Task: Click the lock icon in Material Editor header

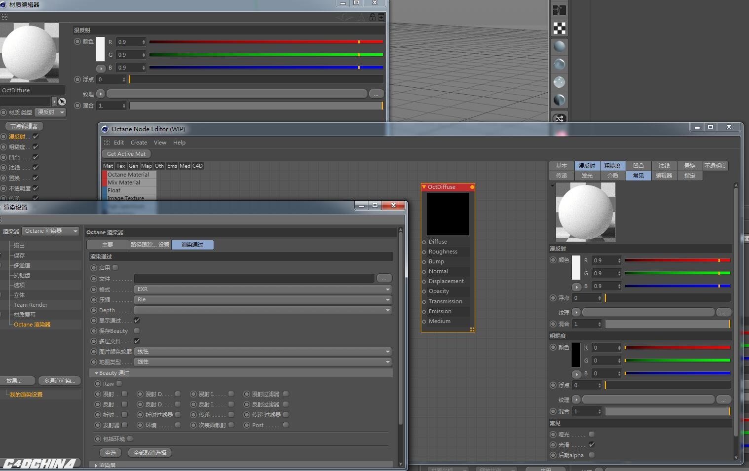Action: pos(373,17)
